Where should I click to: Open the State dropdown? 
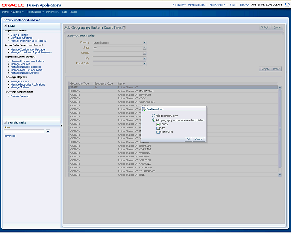click(145, 48)
